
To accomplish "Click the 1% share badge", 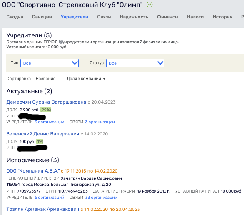I will click(x=40, y=142).
